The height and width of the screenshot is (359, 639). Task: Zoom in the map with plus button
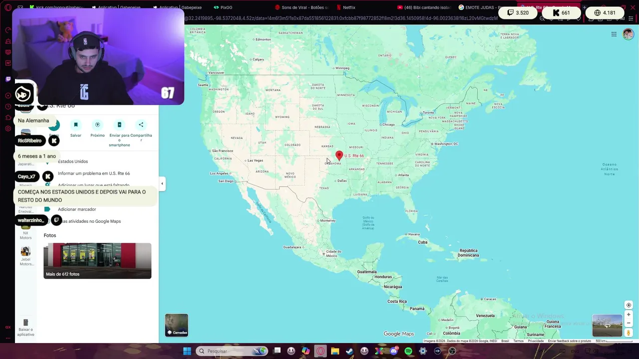pos(629,315)
